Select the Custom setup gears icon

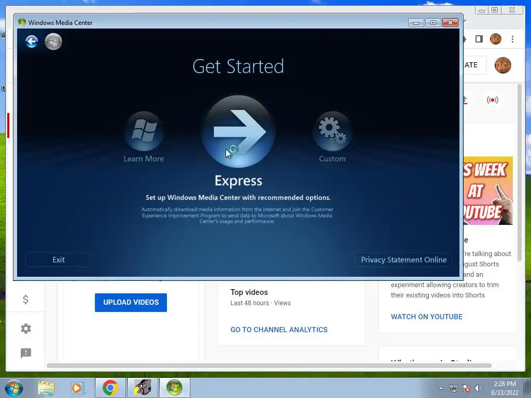[x=332, y=131]
